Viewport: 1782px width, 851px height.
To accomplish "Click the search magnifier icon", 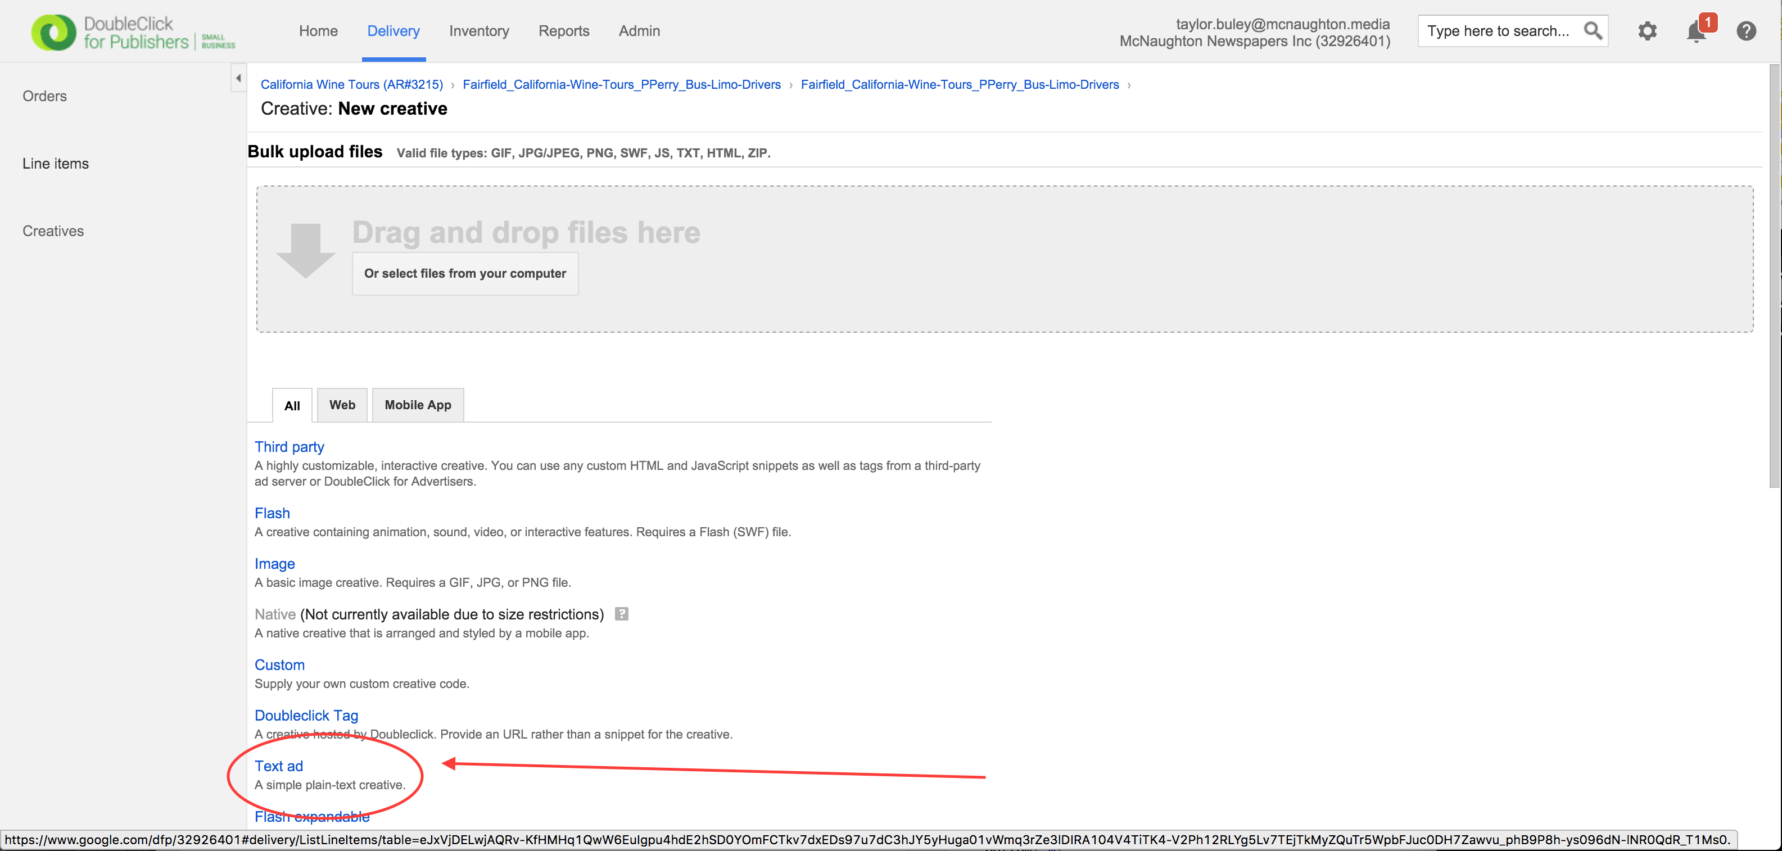I will point(1593,31).
